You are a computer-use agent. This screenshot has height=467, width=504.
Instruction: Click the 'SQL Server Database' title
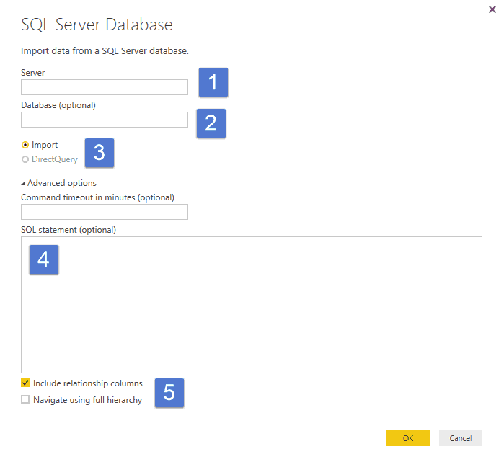coord(97,25)
